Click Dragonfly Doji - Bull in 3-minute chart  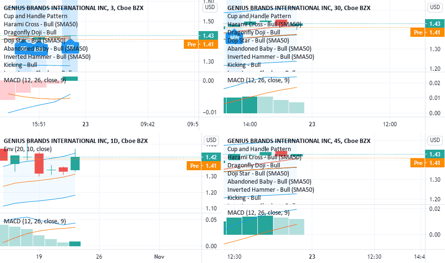[30, 33]
